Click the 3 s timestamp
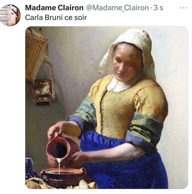 point(158,8)
